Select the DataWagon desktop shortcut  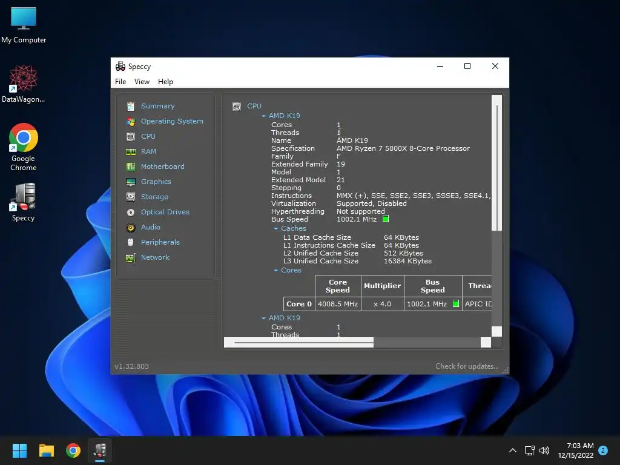point(24,84)
